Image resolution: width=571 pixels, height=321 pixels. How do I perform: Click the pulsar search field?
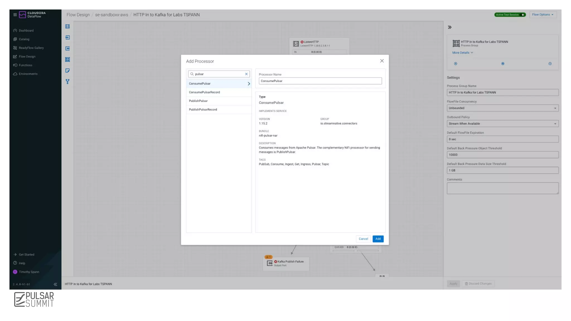[x=219, y=74]
